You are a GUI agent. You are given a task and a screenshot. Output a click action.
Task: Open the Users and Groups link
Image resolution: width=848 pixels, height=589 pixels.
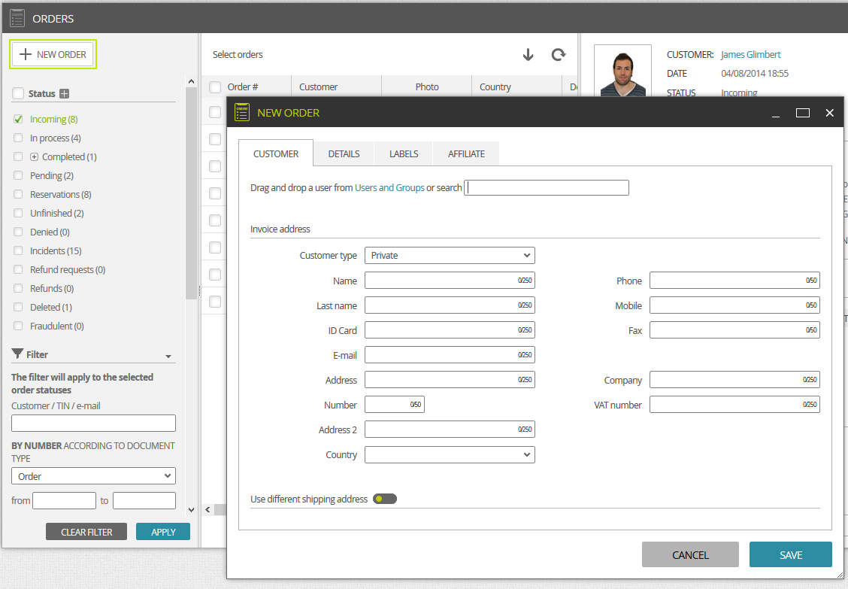[x=389, y=188]
